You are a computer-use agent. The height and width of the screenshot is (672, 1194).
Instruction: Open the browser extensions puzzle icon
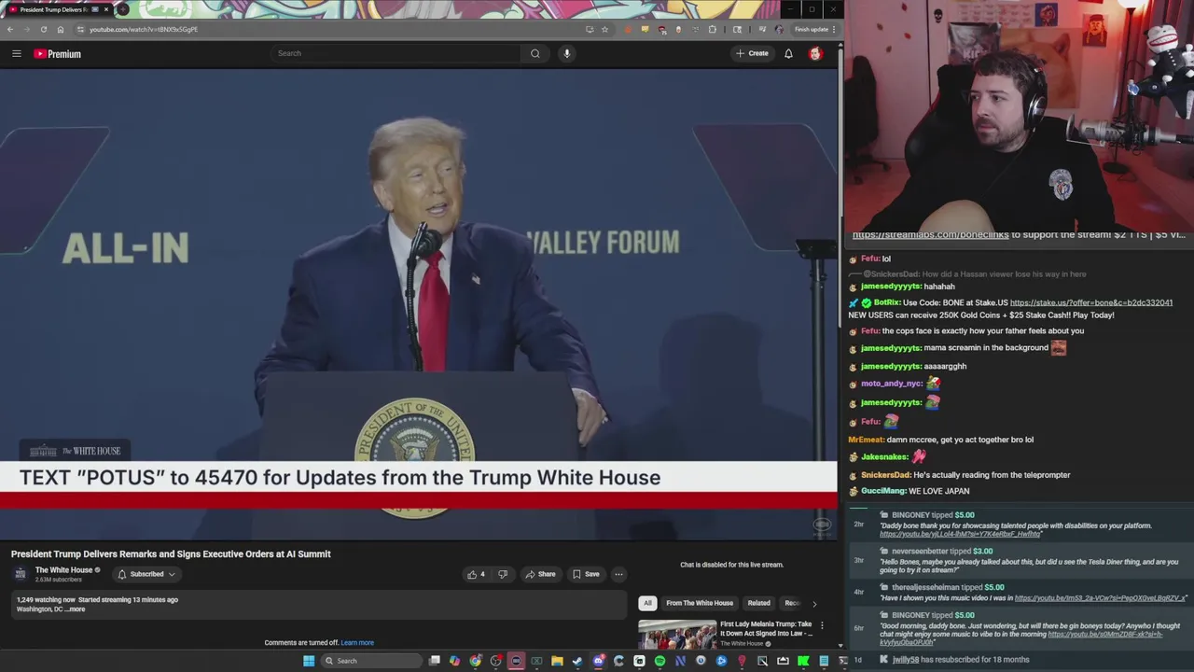coord(713,29)
